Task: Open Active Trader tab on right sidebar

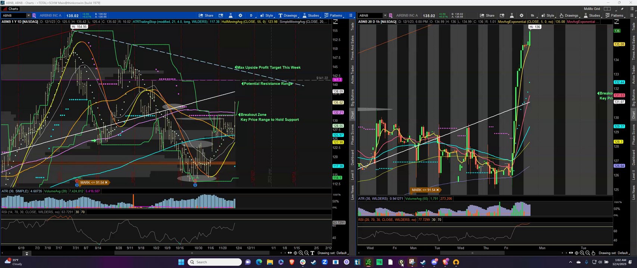Action: coord(633,74)
